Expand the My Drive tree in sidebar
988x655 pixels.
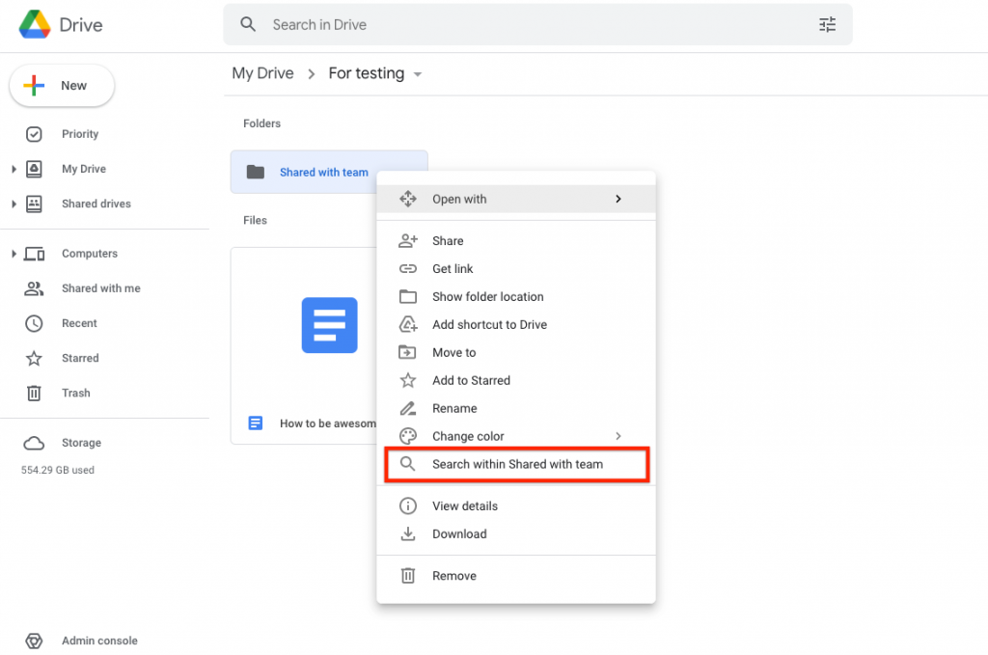point(14,169)
